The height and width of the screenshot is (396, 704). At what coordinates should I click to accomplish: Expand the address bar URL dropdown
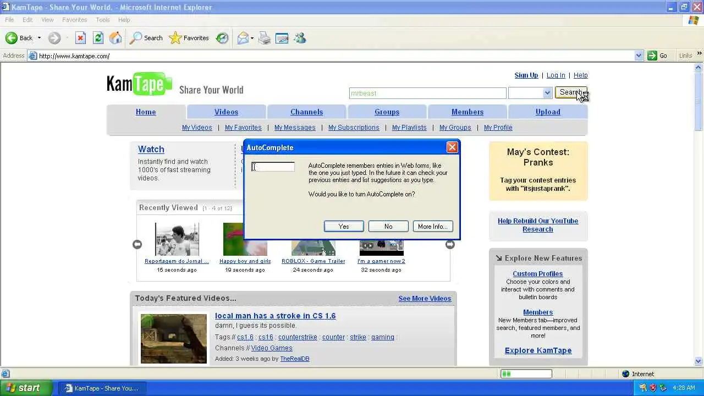coord(639,56)
